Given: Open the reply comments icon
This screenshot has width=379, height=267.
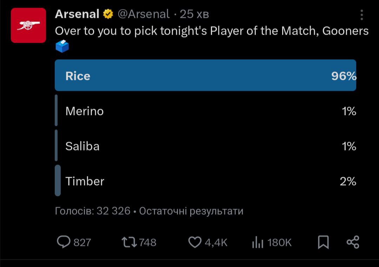Looking at the screenshot, I should tap(64, 242).
